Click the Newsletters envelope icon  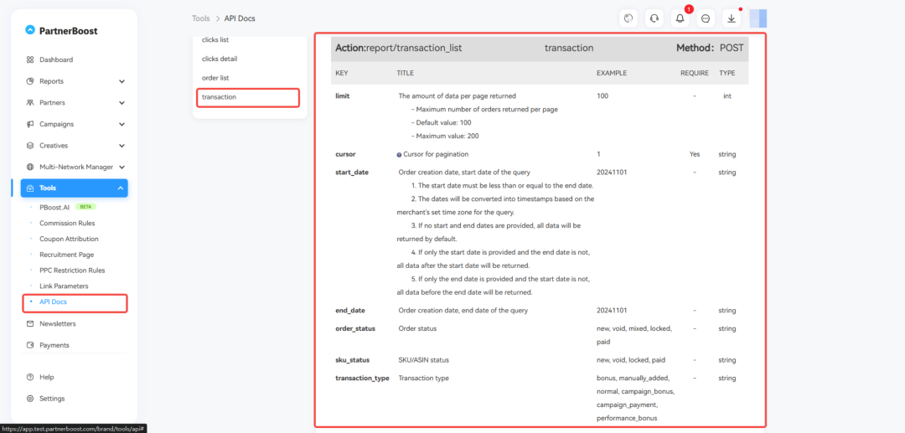(x=30, y=323)
